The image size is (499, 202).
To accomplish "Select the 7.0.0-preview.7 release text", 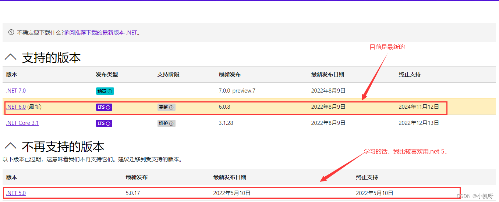I will (237, 91).
